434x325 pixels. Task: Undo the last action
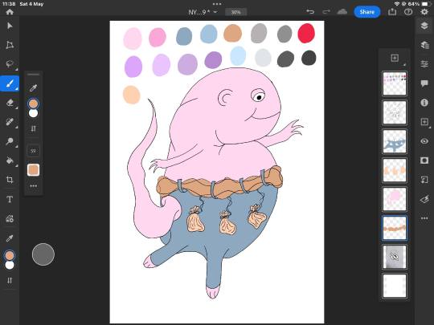pos(310,12)
